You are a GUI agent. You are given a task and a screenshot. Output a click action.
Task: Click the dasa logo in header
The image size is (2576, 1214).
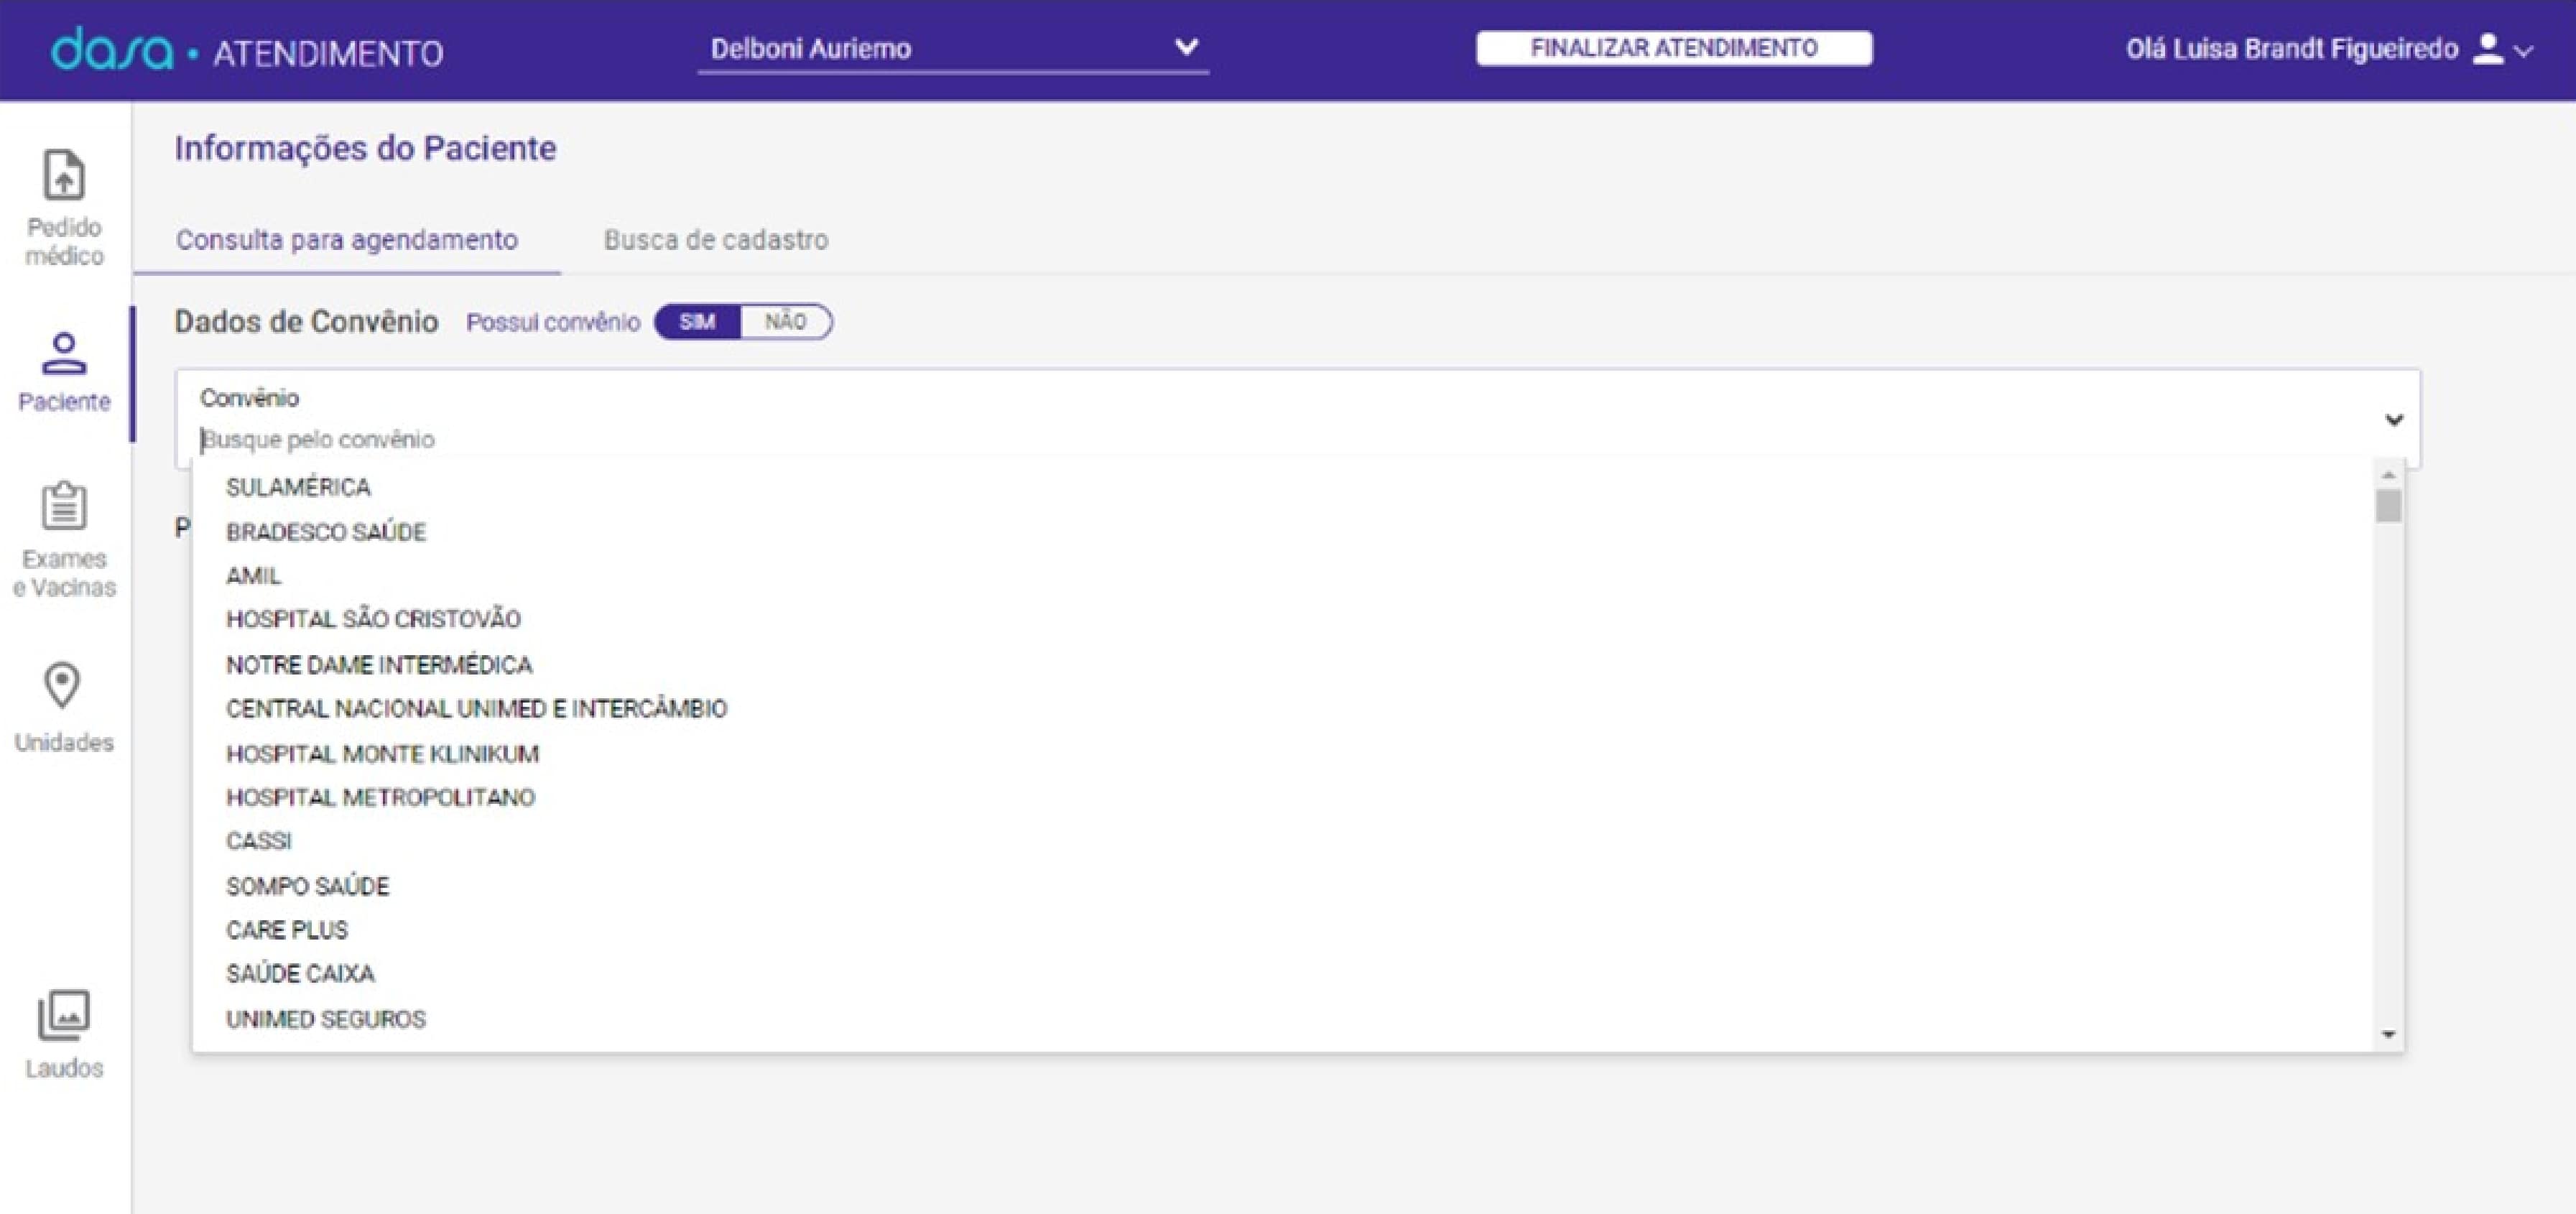click(112, 49)
